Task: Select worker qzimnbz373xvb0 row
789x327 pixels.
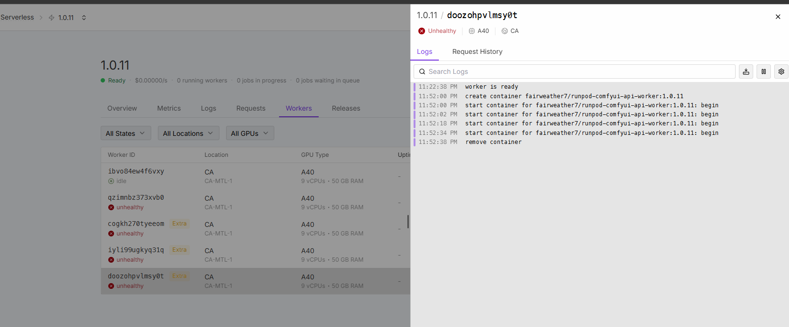Action: click(x=136, y=197)
